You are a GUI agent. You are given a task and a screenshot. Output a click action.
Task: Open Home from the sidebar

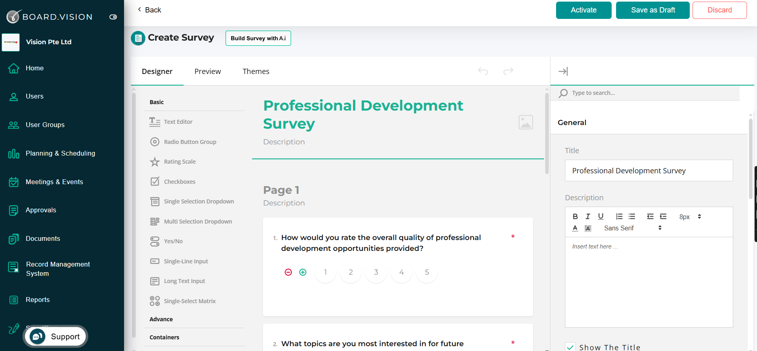coord(35,68)
